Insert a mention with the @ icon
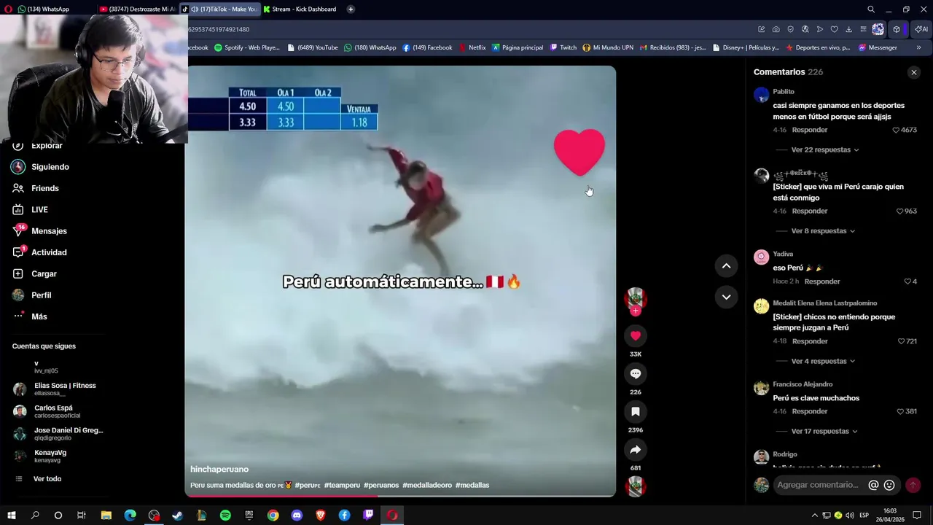Image resolution: width=933 pixels, height=525 pixels. pyautogui.click(x=873, y=485)
